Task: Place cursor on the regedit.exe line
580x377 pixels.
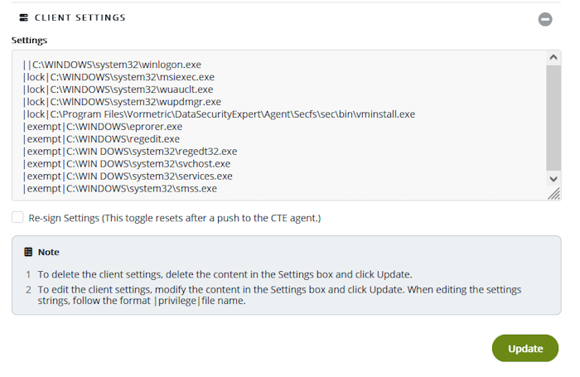Action: pos(104,139)
